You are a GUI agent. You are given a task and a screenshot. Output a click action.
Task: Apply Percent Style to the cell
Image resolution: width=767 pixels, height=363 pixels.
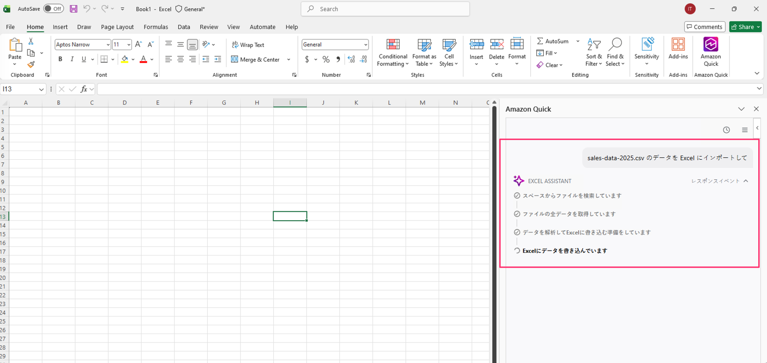point(326,59)
